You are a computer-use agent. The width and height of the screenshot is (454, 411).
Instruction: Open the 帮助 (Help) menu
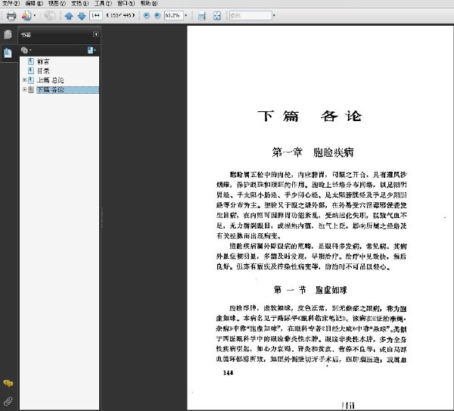(149, 4)
